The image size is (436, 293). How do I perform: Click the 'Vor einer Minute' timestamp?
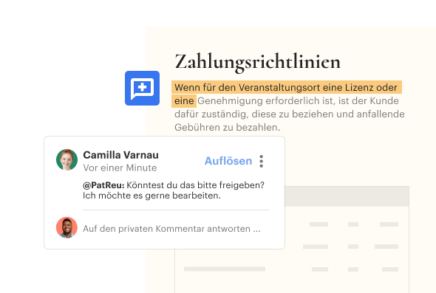120,168
